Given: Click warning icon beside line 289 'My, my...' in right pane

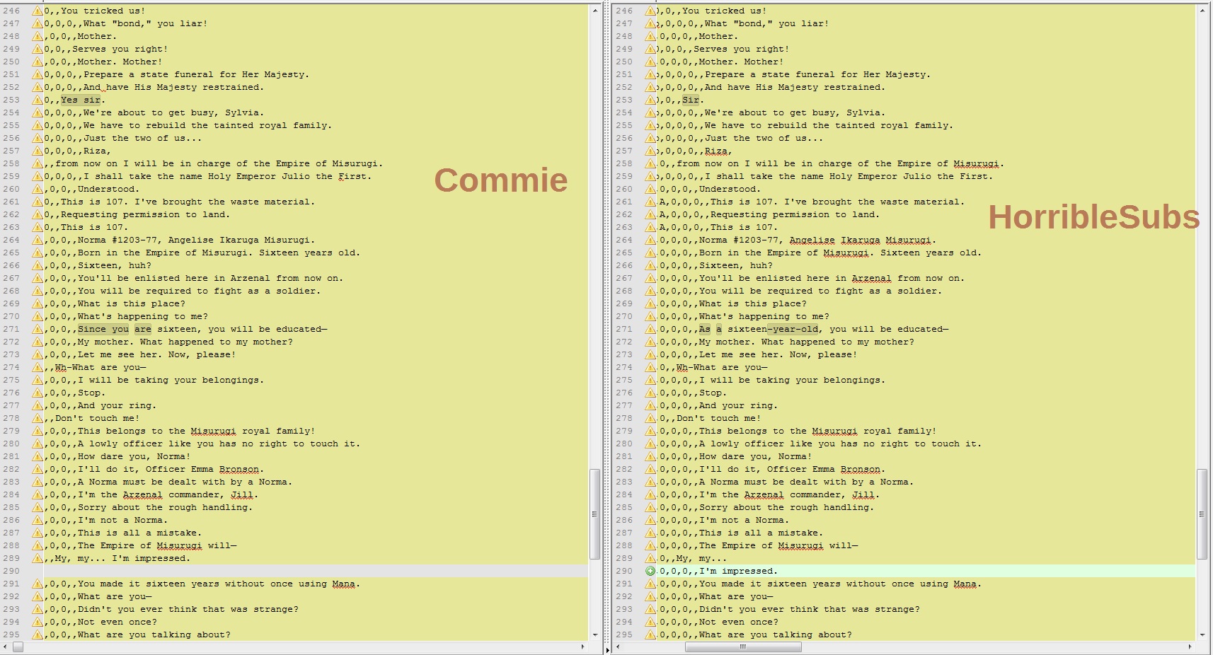Looking at the screenshot, I should (x=650, y=558).
